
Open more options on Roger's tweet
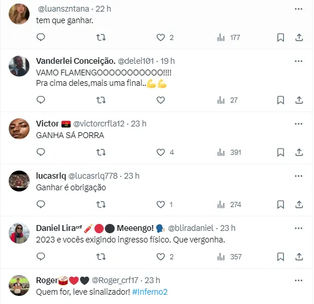click(298, 280)
